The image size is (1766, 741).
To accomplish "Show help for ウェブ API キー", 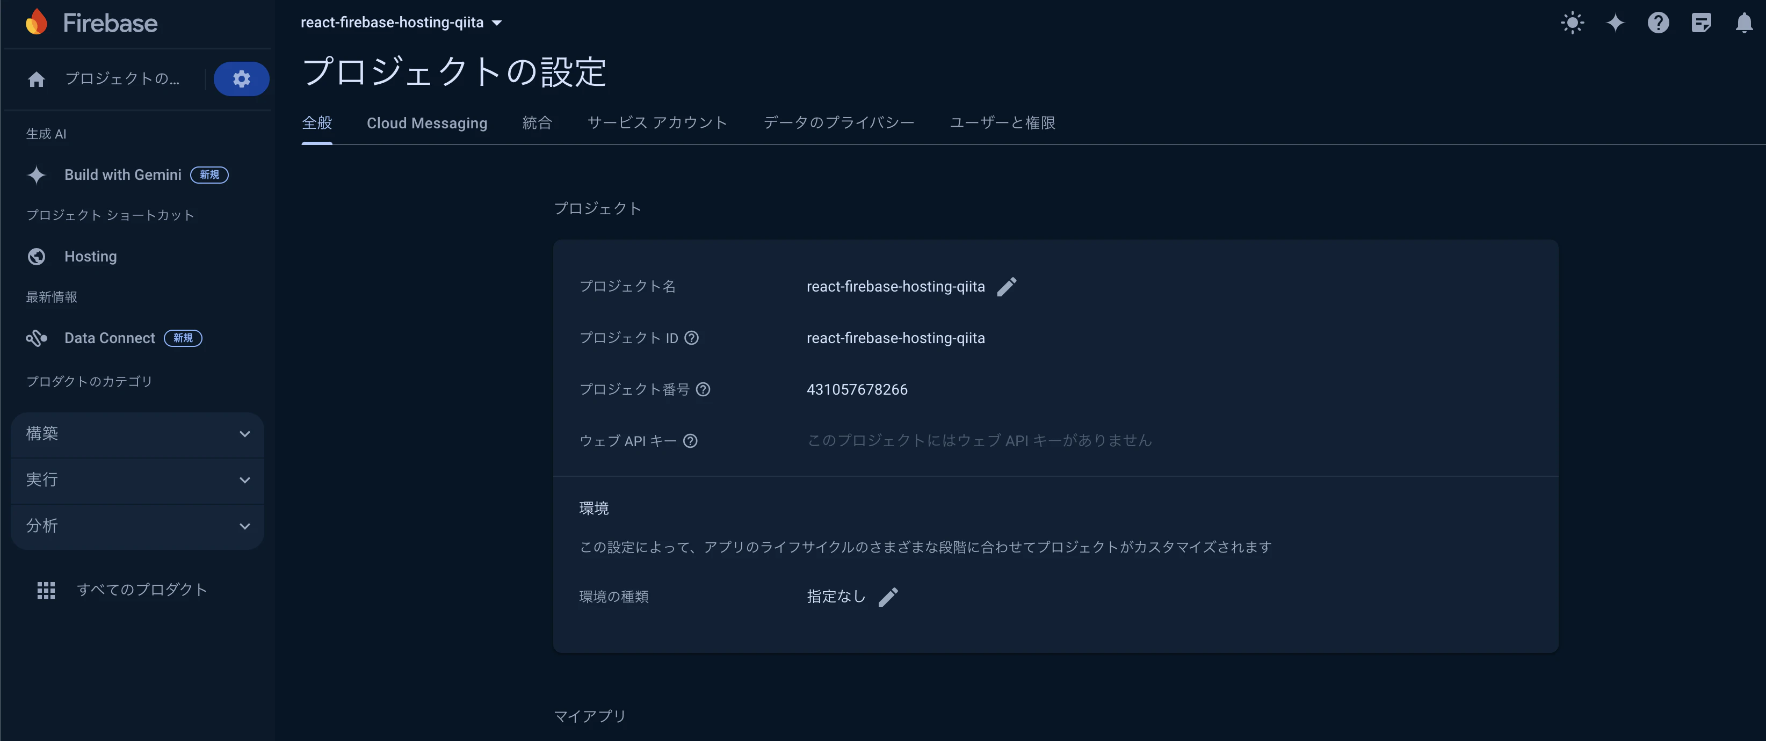I will (x=690, y=441).
